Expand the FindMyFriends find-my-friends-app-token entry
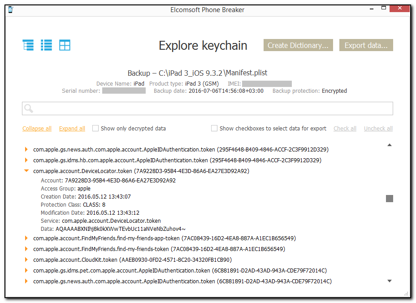Viewport: 416px width, 303px height. click(x=26, y=238)
